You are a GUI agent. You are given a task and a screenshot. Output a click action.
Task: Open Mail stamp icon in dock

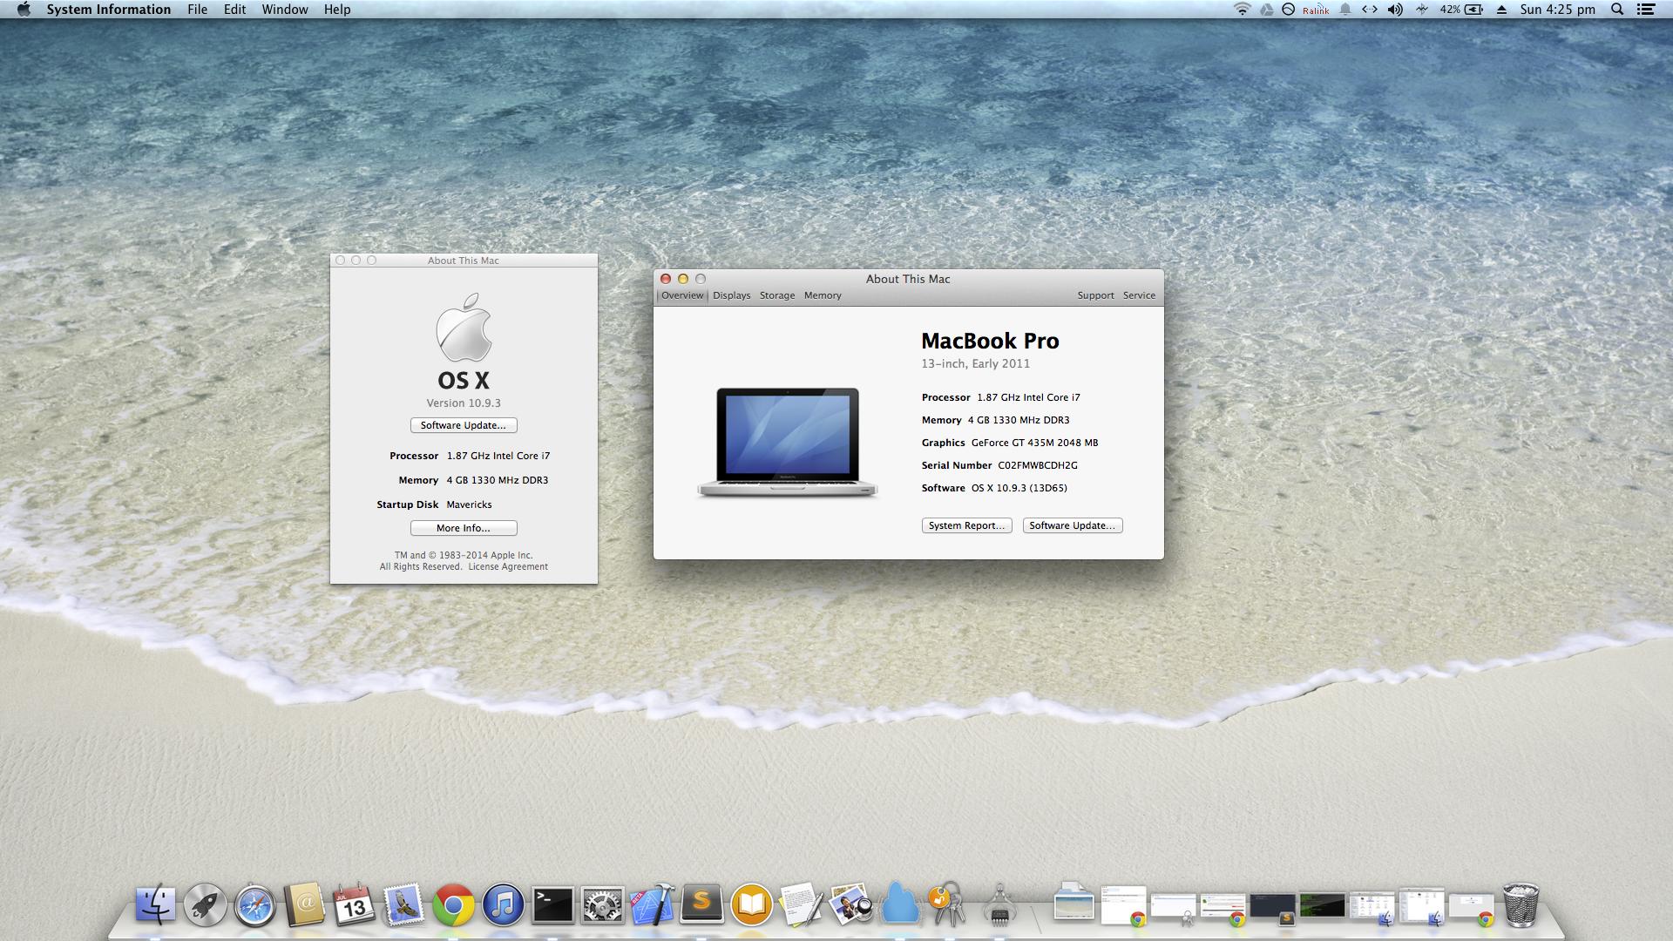(403, 905)
